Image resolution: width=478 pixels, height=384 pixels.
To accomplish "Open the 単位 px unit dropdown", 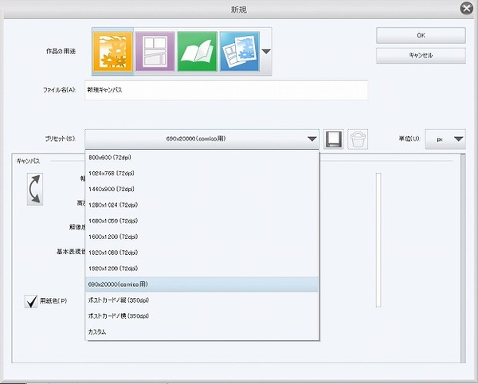I will [x=445, y=139].
